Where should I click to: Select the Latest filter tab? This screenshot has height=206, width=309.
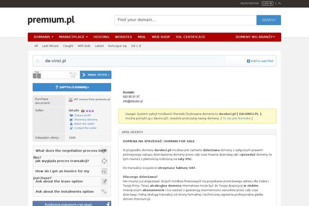99,46
